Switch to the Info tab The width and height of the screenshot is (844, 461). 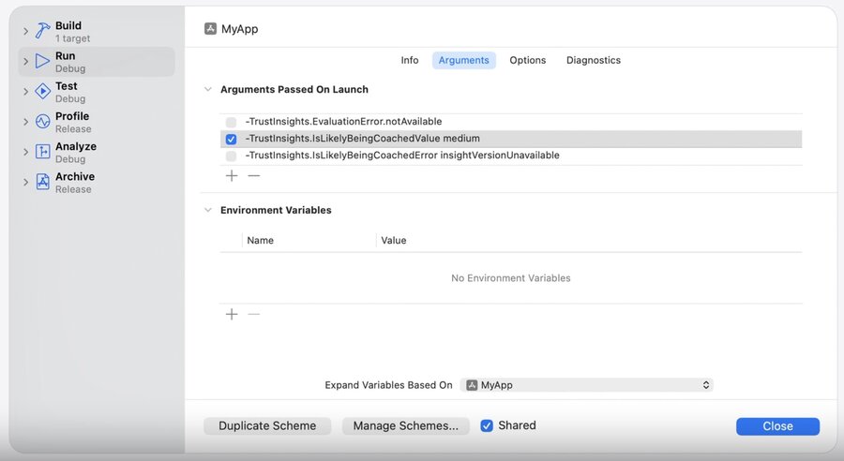(x=410, y=60)
